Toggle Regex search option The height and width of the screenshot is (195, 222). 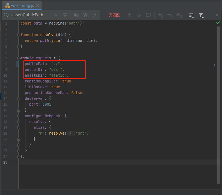95,15
